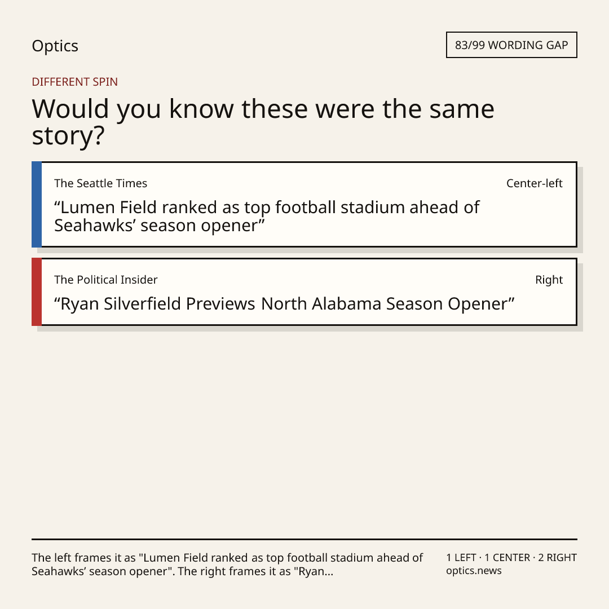Click the horizontal footer divider line
The image size is (609, 609).
pyautogui.click(x=304, y=539)
